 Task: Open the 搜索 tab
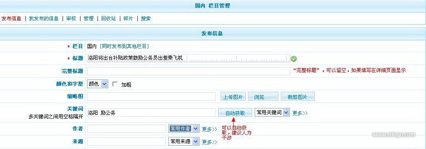point(146,19)
